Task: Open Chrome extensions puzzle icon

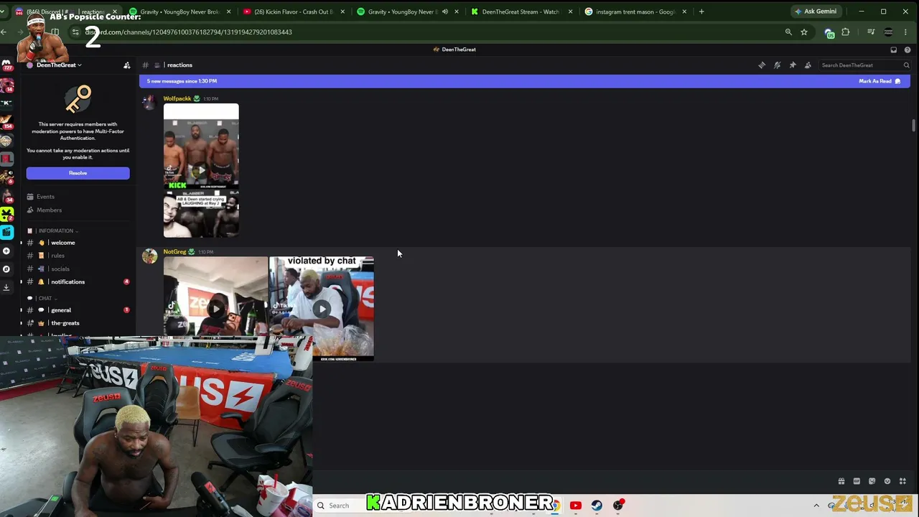Action: pos(846,32)
